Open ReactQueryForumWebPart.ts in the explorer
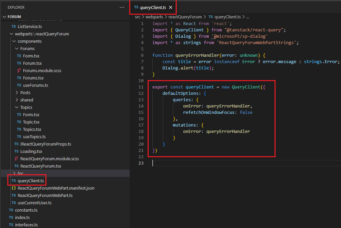The width and height of the screenshot is (341, 228). point(45,195)
